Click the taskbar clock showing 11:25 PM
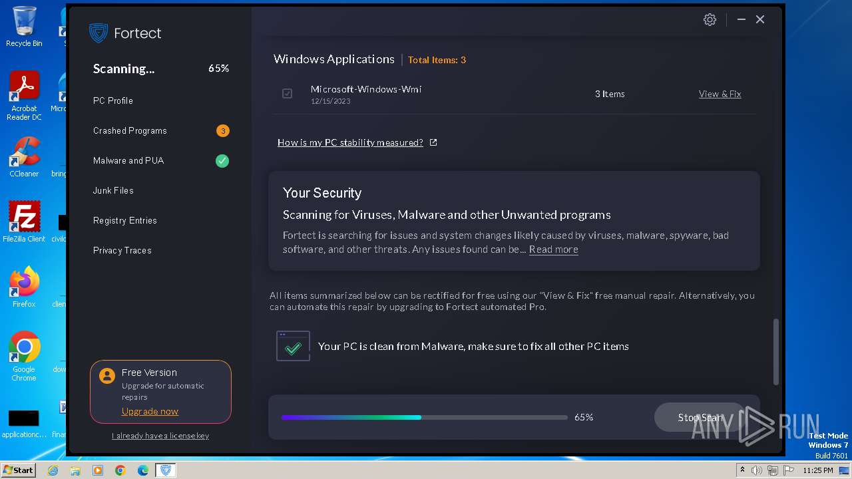Viewport: 852px width, 479px height. (817, 470)
